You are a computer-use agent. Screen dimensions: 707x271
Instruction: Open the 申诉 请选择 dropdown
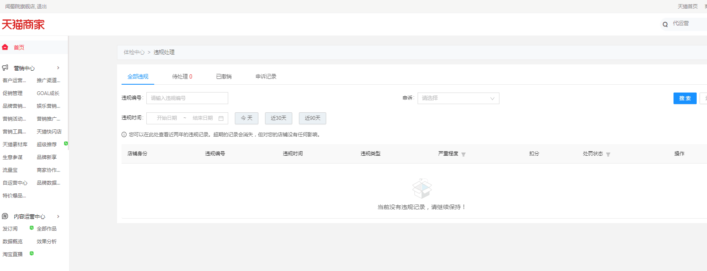tap(458, 98)
